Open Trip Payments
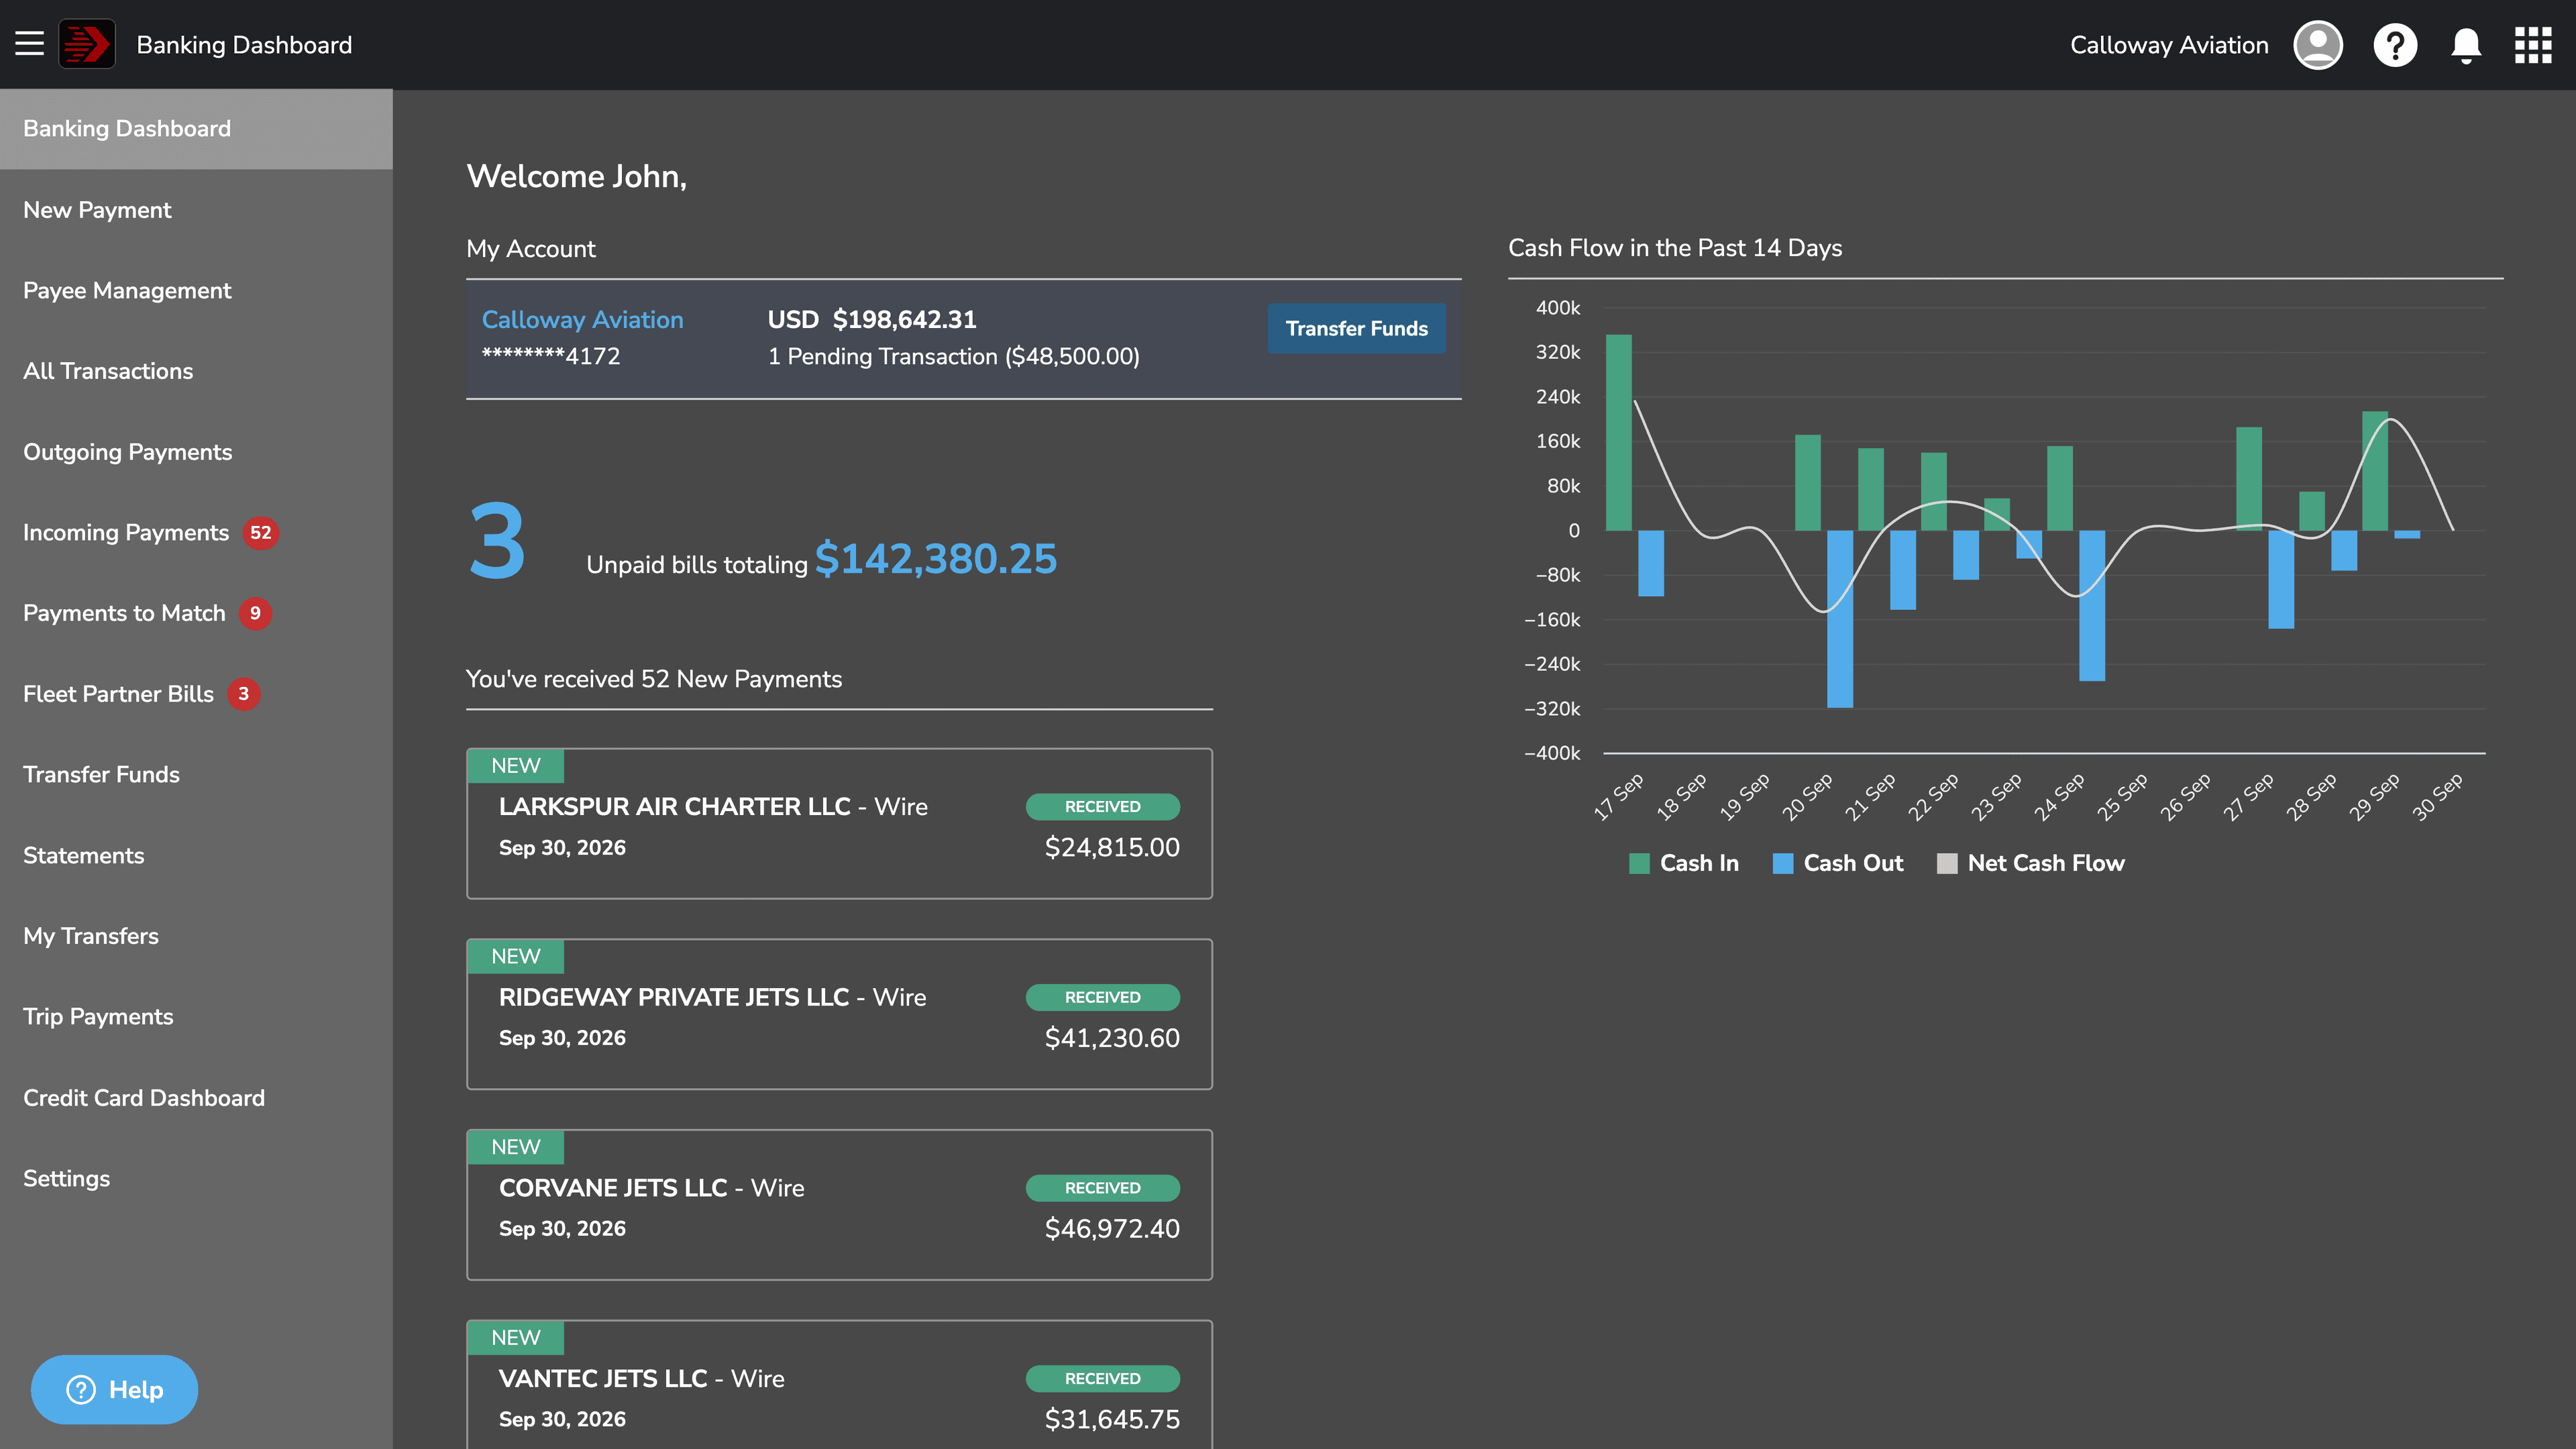The height and width of the screenshot is (1449, 2576). click(196, 1016)
